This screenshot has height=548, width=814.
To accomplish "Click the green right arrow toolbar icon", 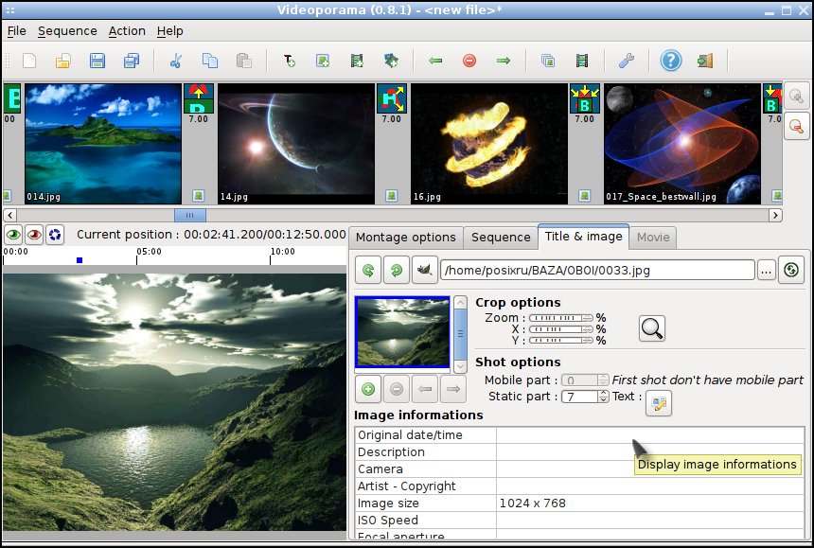I will [x=503, y=61].
